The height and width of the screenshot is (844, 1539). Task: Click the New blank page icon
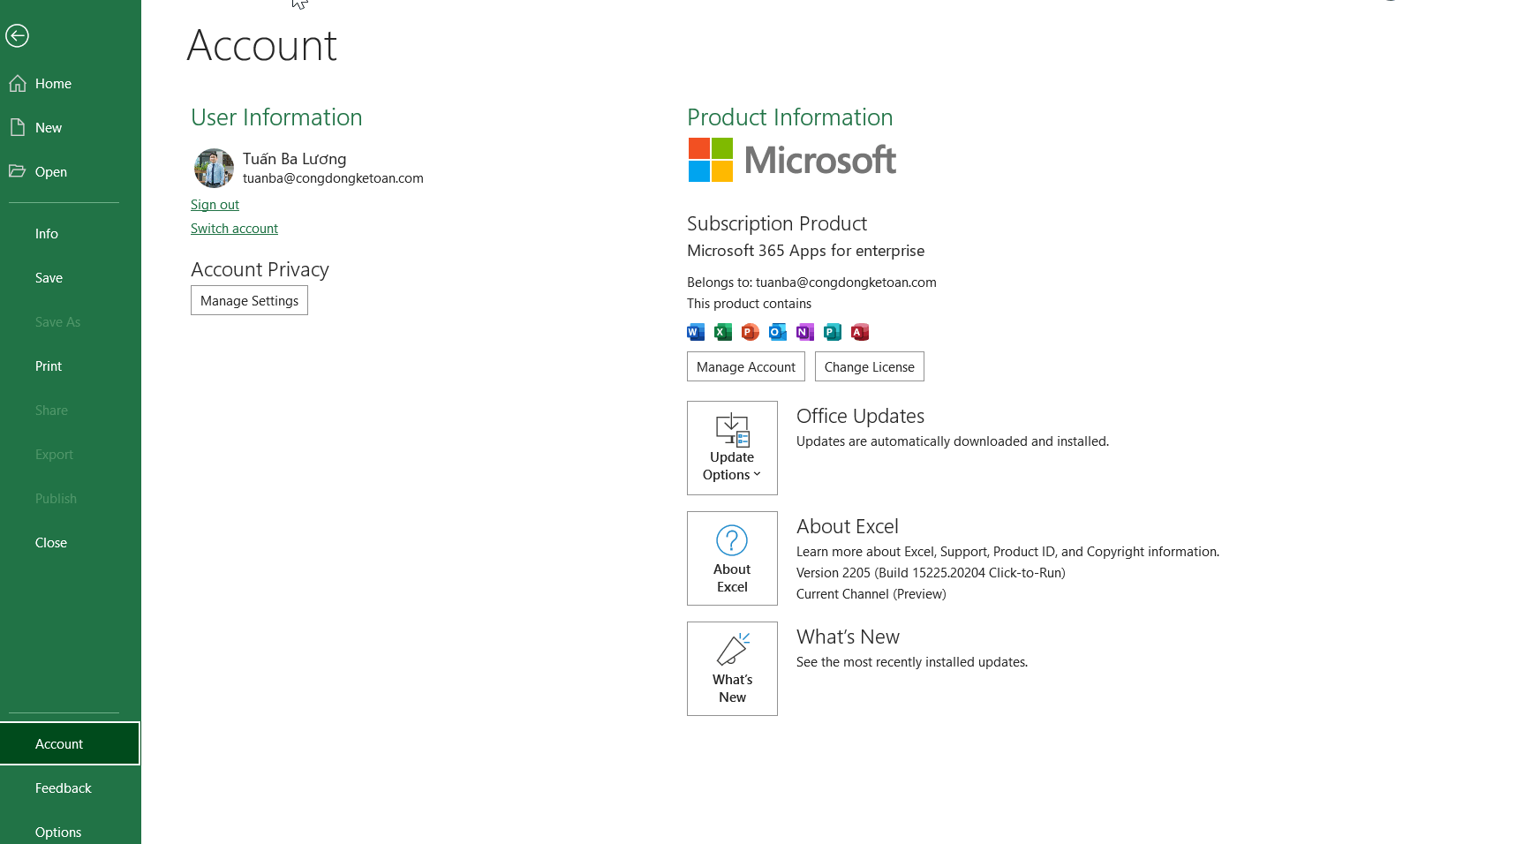click(x=18, y=127)
